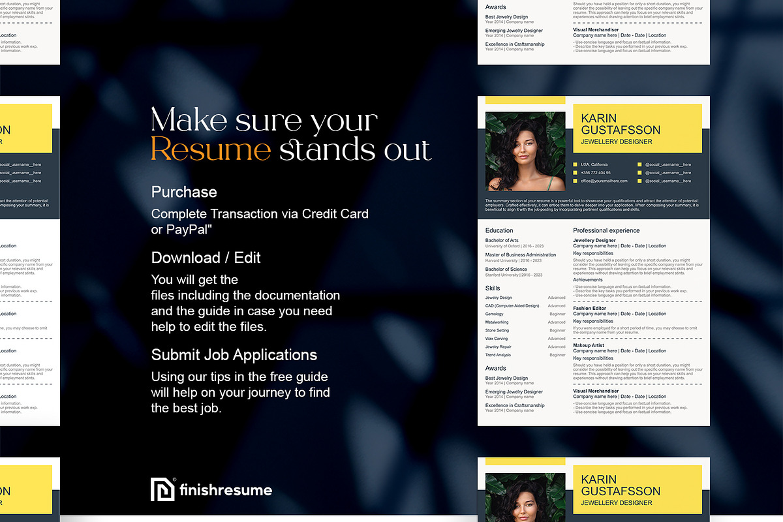The height and width of the screenshot is (522, 783).
Task: Click the Trend Analysis skill row
Action: [x=525, y=355]
